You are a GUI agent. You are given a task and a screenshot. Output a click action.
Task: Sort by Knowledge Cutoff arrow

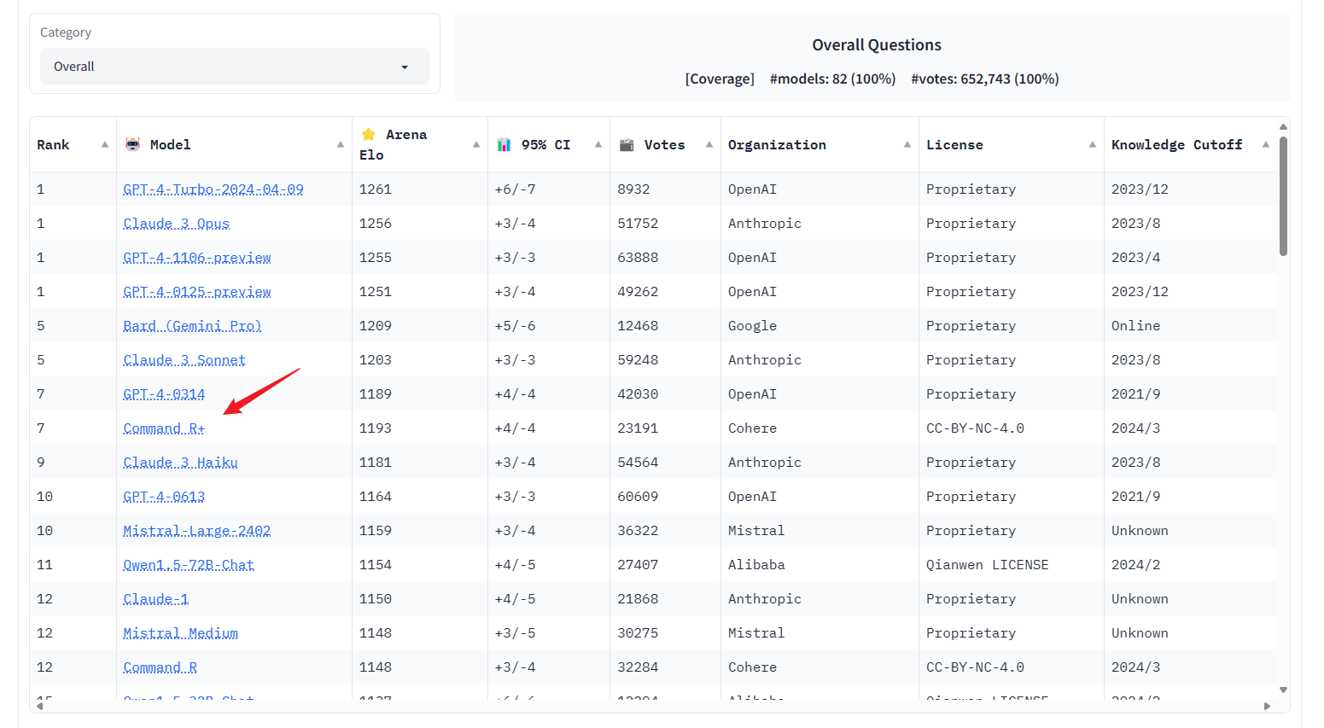(x=1266, y=144)
